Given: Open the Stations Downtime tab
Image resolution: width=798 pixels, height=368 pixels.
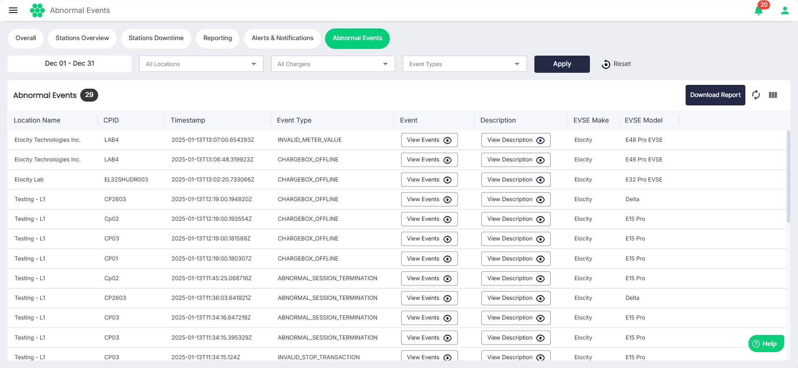Looking at the screenshot, I should tap(156, 38).
